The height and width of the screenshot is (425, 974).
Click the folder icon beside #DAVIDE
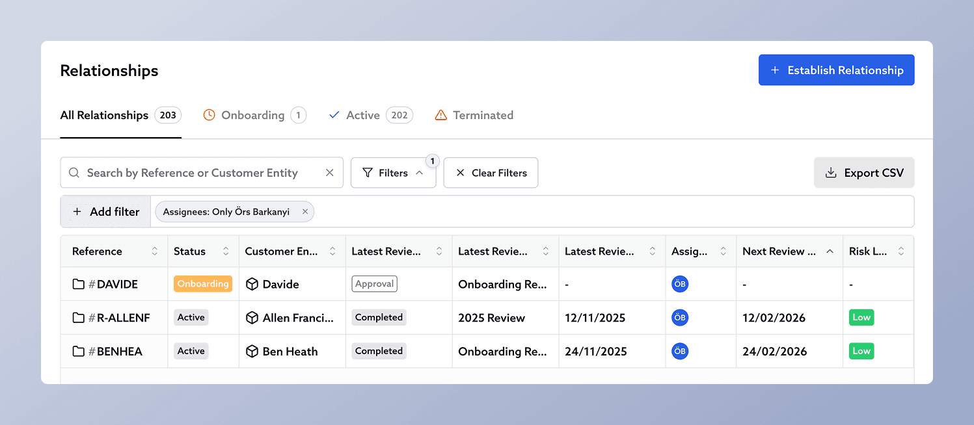click(x=77, y=284)
